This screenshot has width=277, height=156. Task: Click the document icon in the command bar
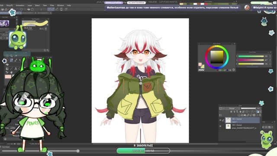(x=61, y=9)
